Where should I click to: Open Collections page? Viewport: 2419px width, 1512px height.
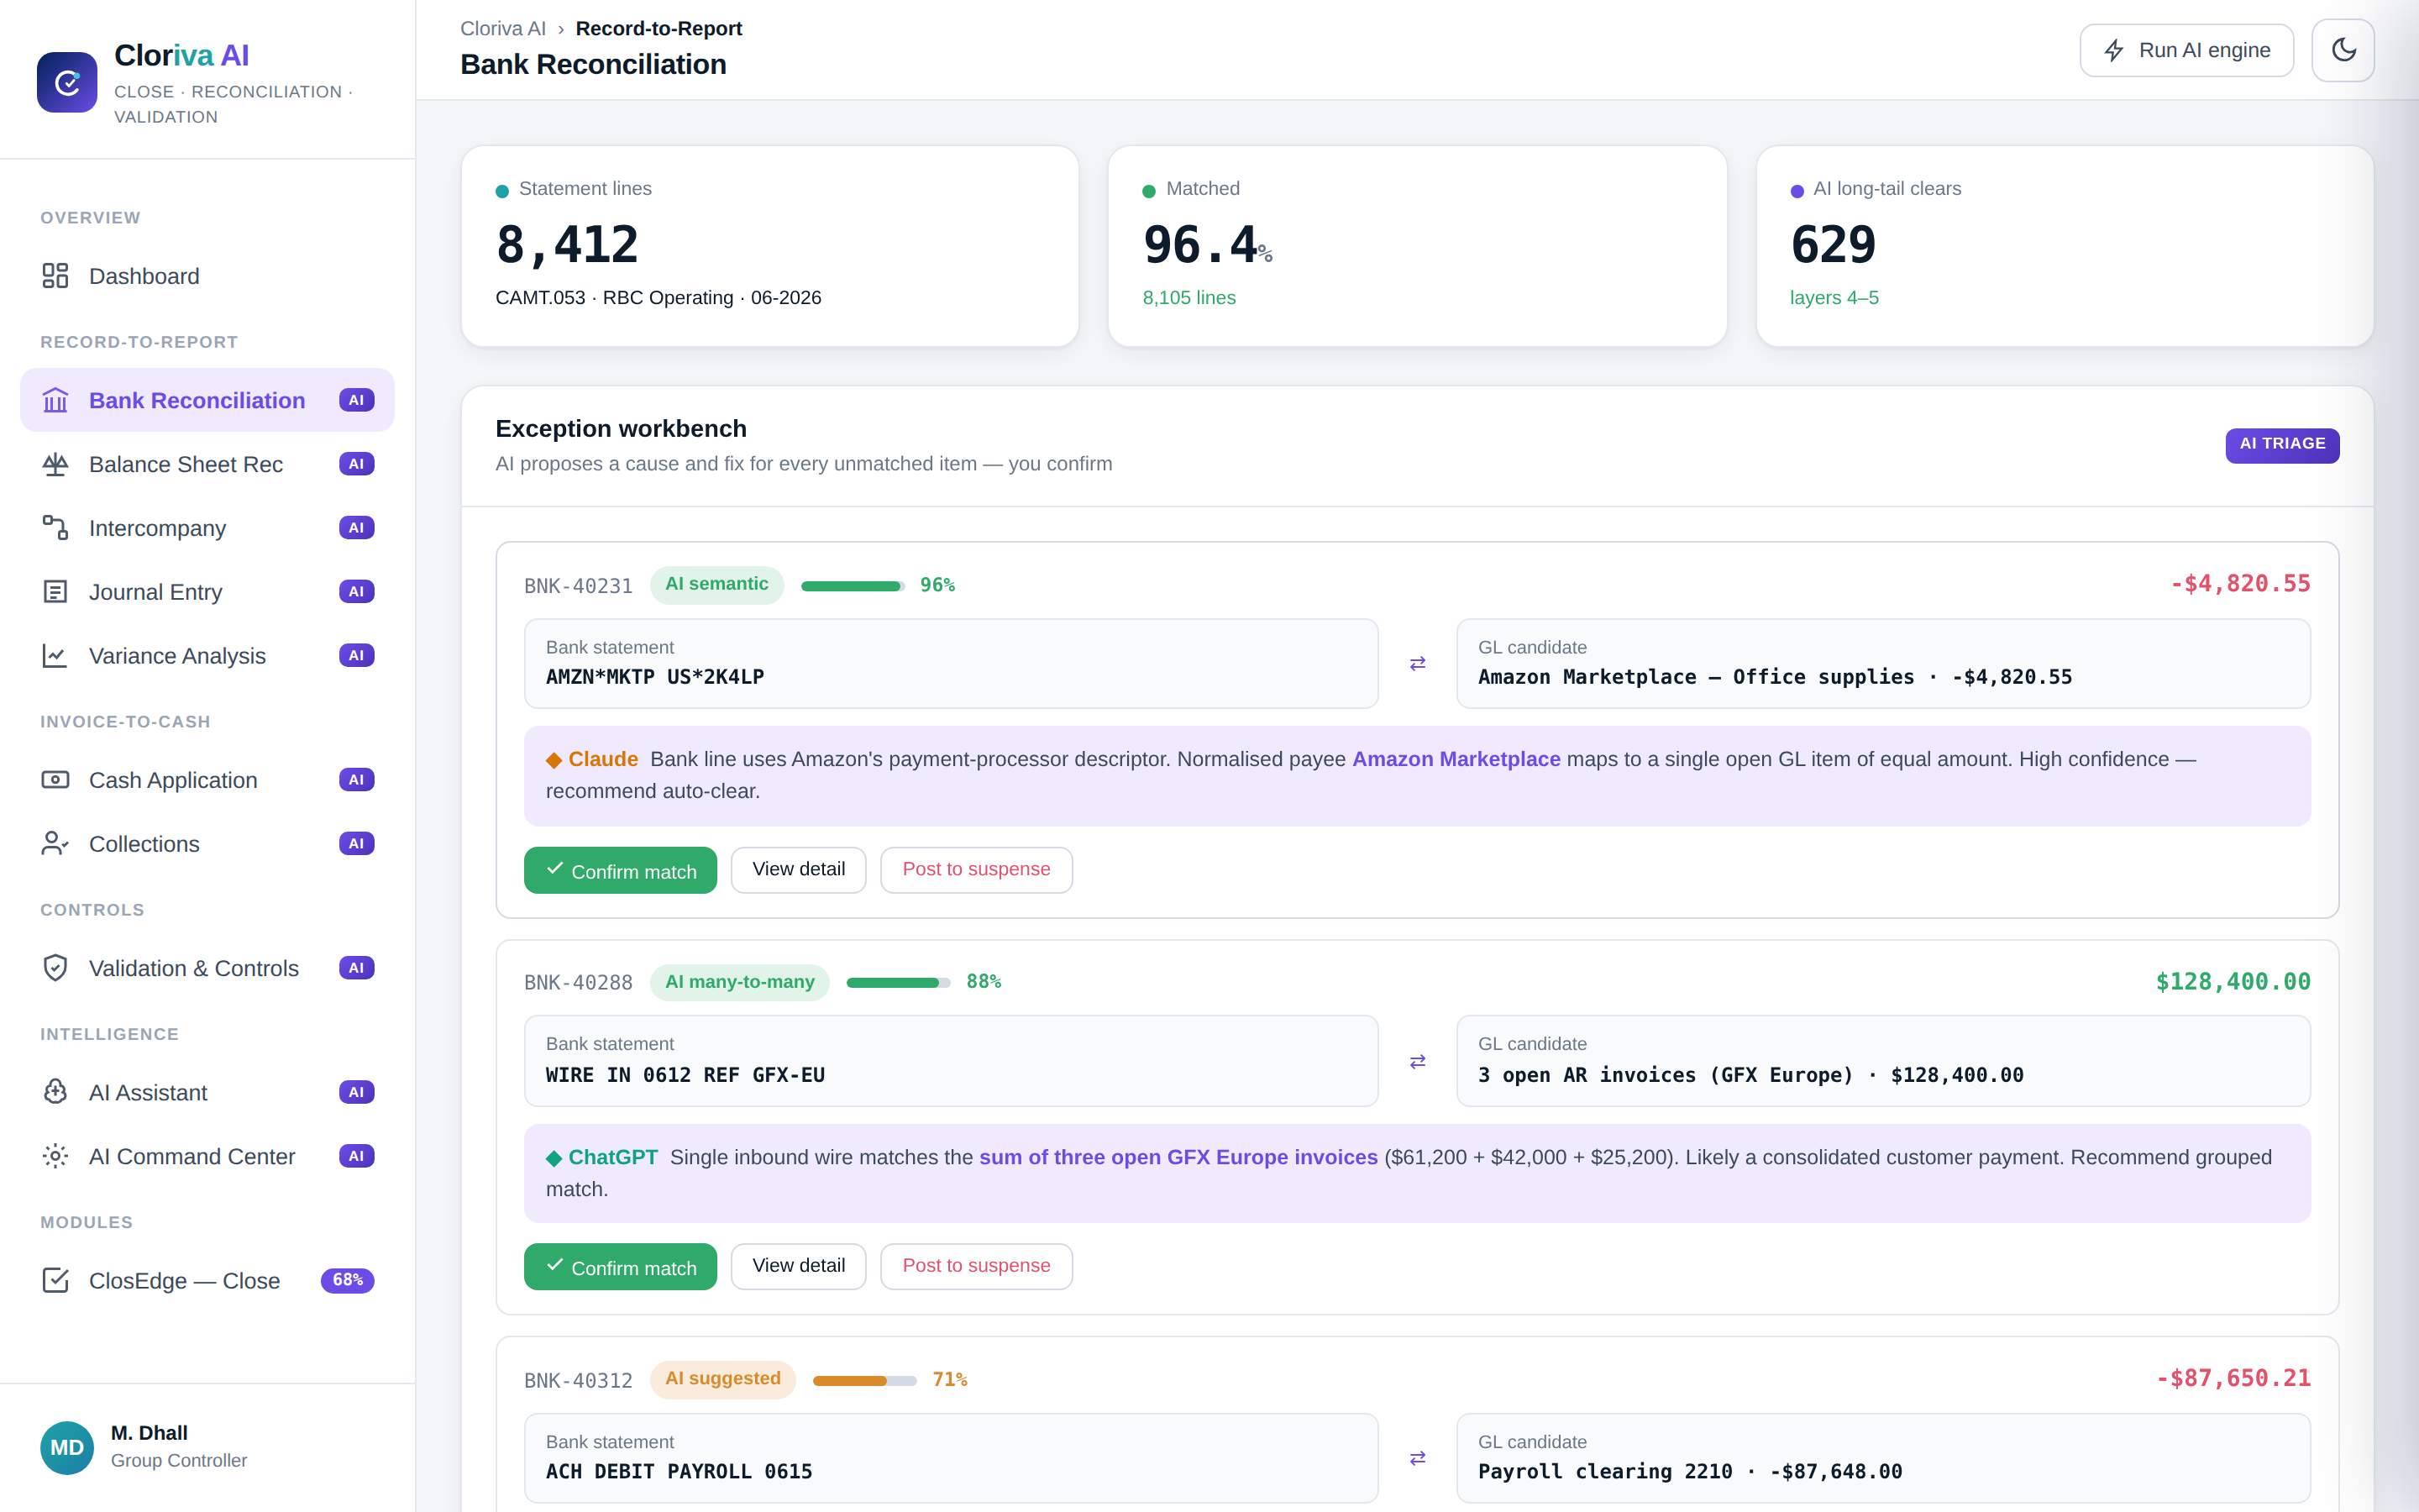(x=207, y=844)
